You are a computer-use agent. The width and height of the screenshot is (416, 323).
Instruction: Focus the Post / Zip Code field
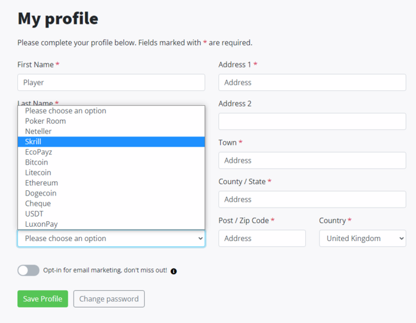point(262,238)
